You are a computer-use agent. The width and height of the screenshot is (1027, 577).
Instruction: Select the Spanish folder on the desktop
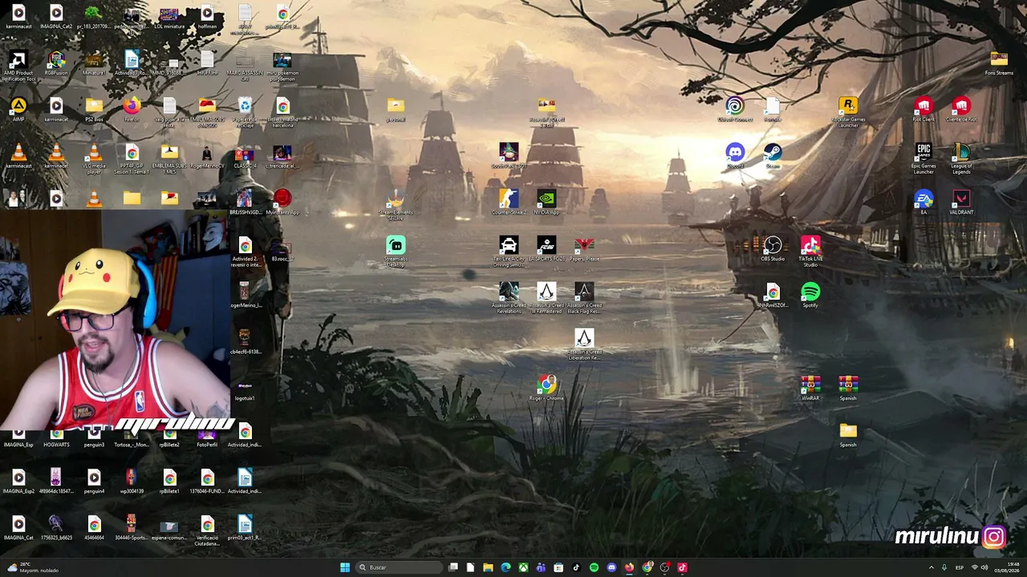click(x=848, y=434)
